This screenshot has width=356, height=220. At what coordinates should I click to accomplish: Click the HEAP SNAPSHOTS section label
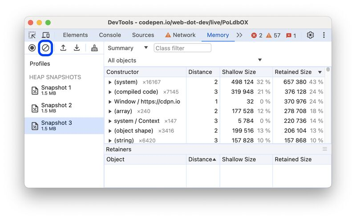point(55,77)
